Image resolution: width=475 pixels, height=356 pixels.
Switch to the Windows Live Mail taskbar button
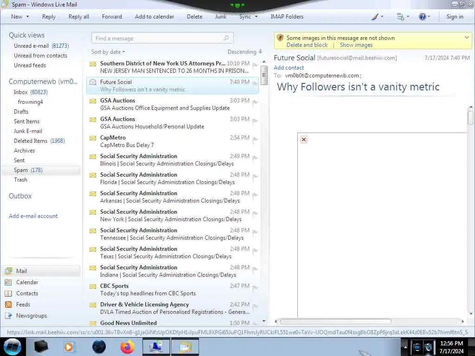(x=185, y=347)
